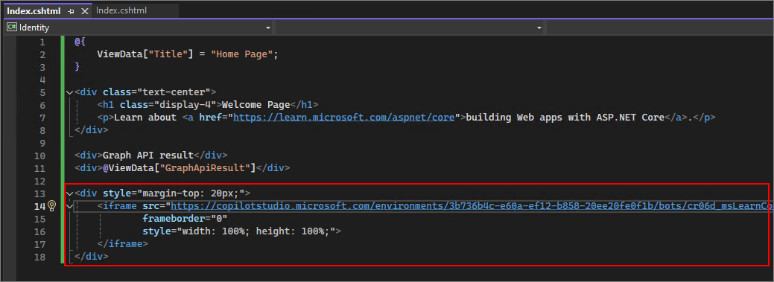Click the "width: 100%; height: 100%;" value

coord(256,231)
